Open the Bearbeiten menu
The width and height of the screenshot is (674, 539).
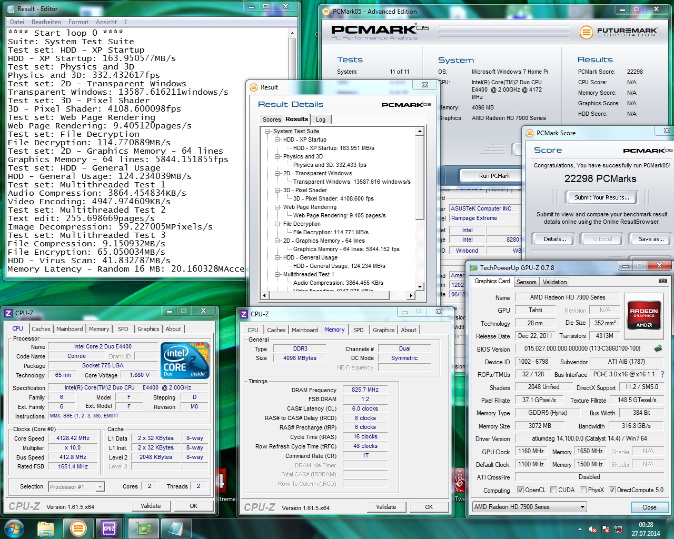click(x=46, y=22)
